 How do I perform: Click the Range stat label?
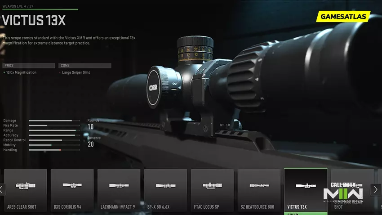point(8,130)
